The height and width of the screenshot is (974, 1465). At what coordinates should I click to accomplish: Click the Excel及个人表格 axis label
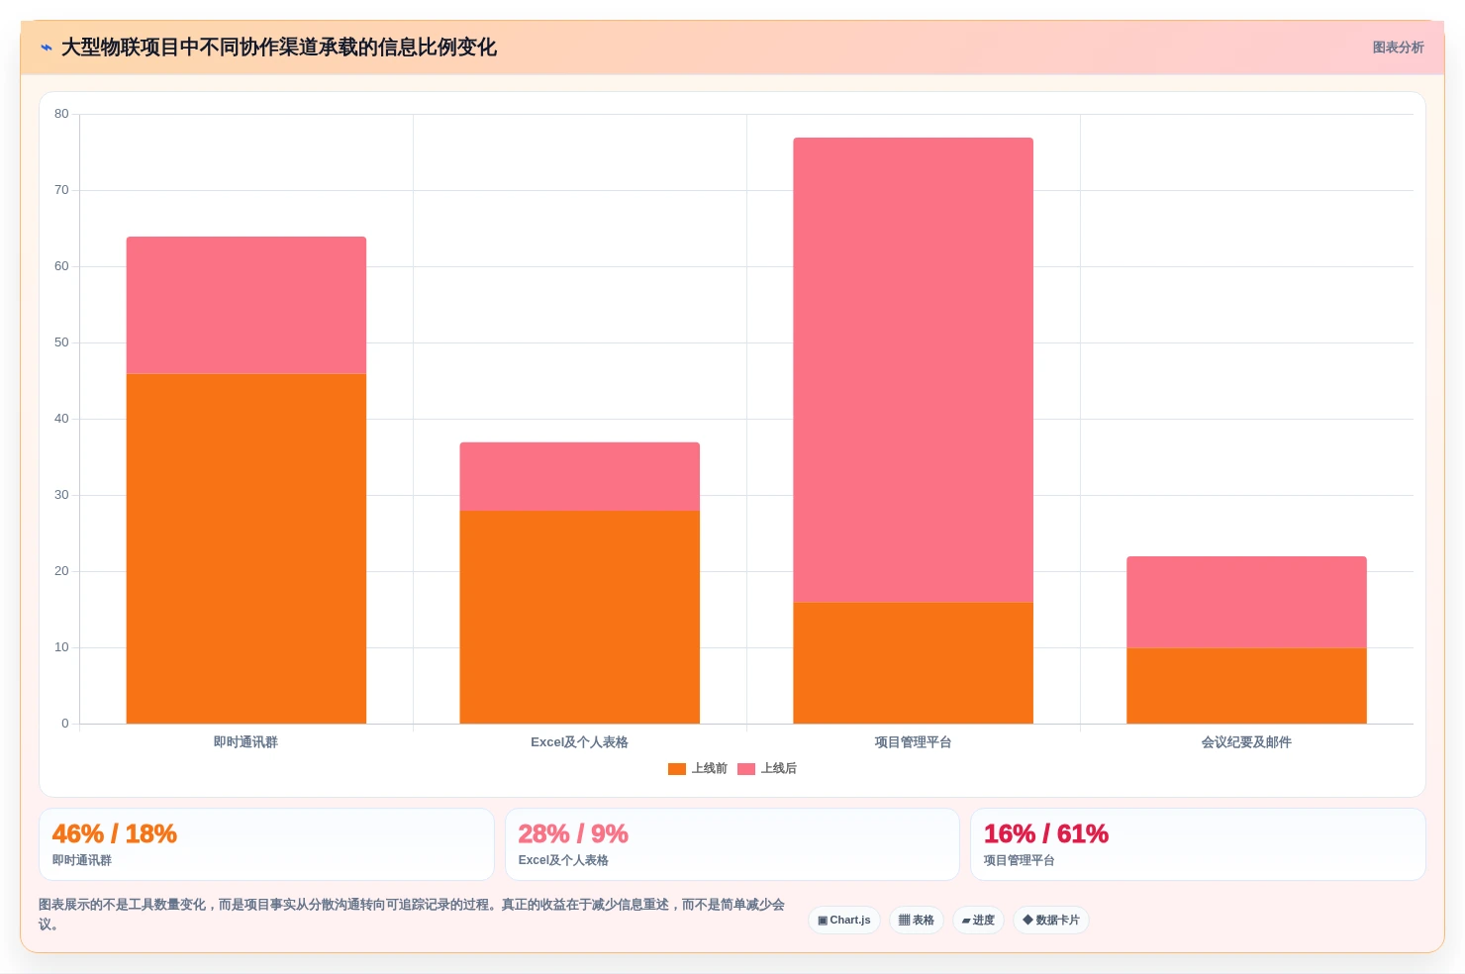pos(580,742)
